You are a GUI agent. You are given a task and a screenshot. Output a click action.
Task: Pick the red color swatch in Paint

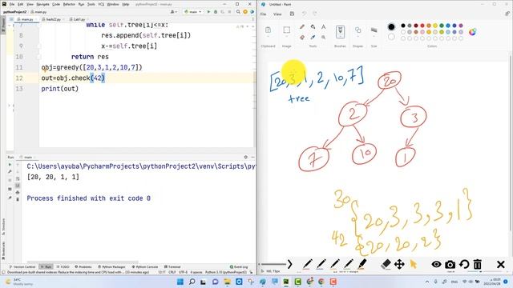[x=422, y=26]
